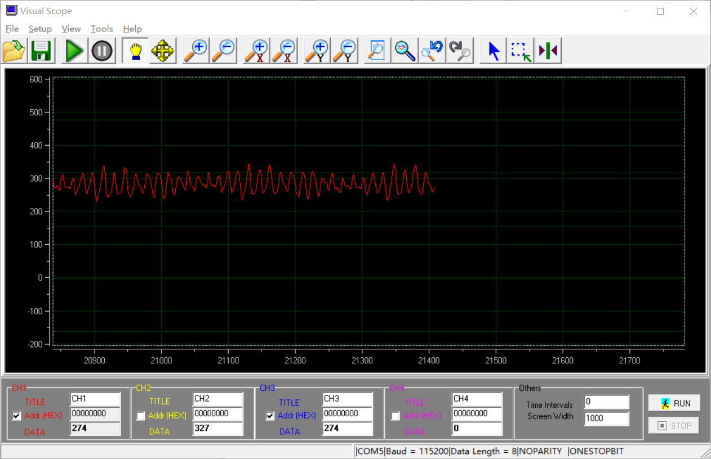Click the ONESTOPBIT status text
711x459 pixels.
597,451
